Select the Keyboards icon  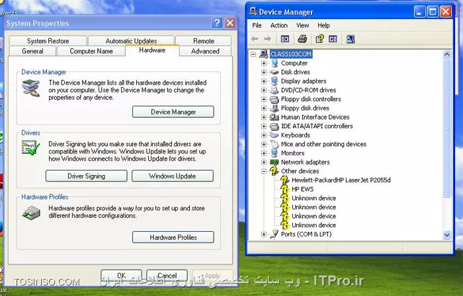(x=274, y=135)
